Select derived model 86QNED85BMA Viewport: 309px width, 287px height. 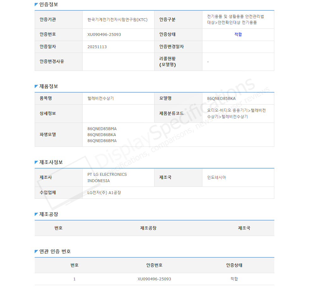coord(102,129)
